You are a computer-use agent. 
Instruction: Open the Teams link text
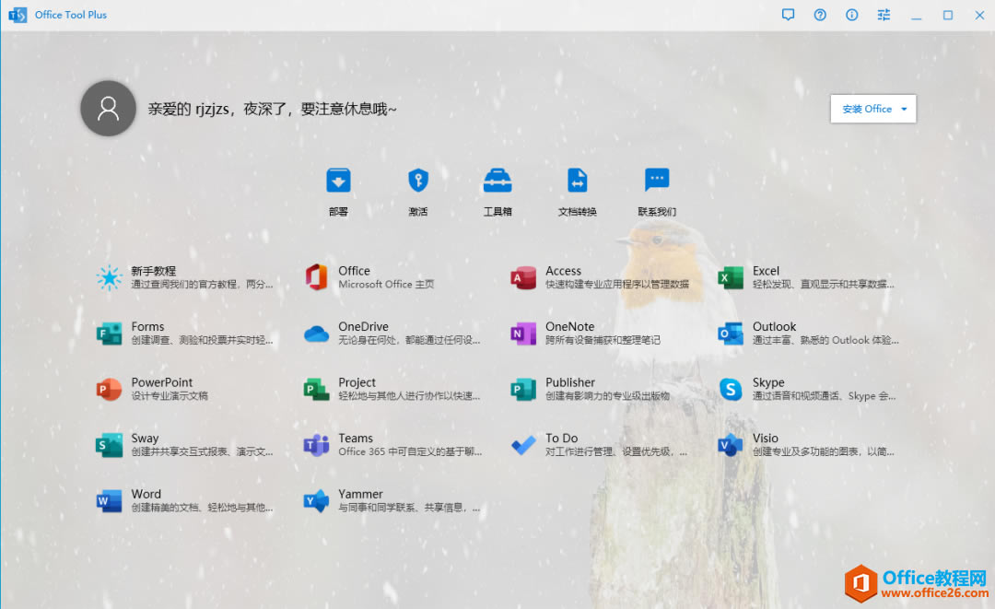356,438
